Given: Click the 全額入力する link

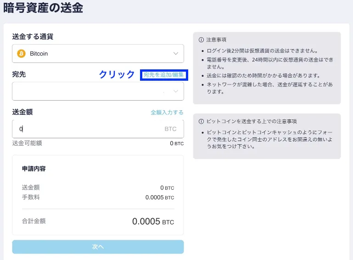Looking at the screenshot, I should 167,113.
